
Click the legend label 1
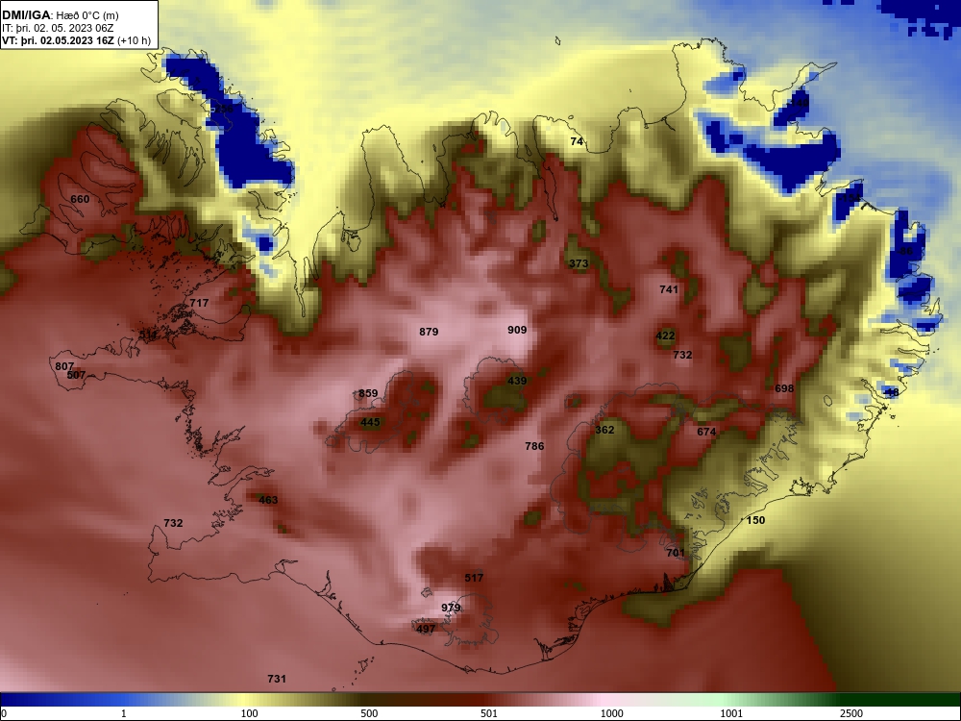[x=124, y=713]
